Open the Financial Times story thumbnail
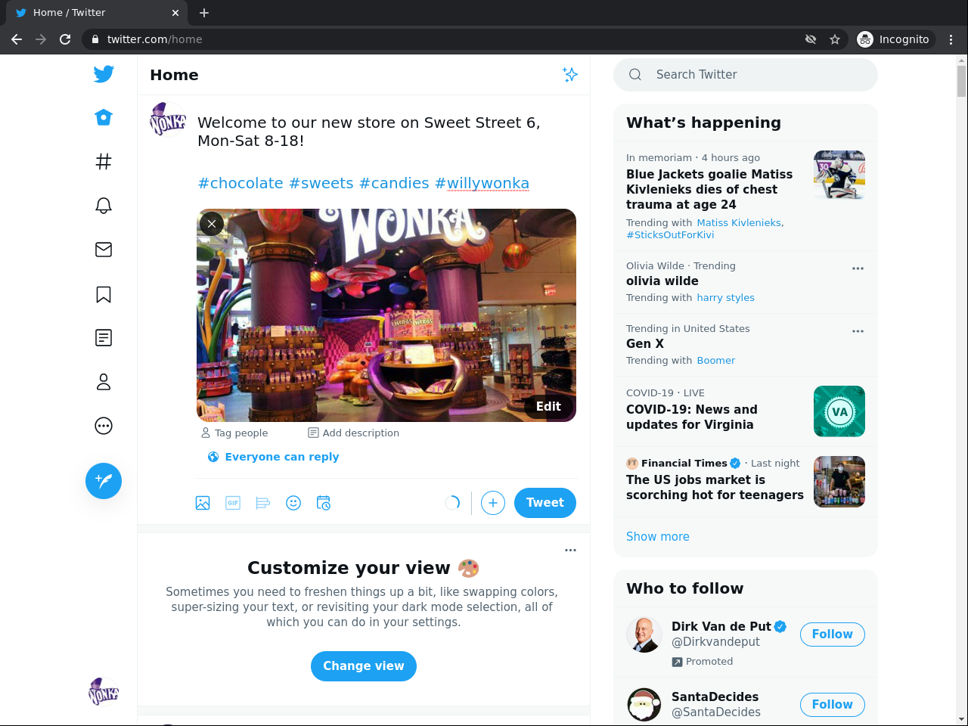 click(x=839, y=482)
